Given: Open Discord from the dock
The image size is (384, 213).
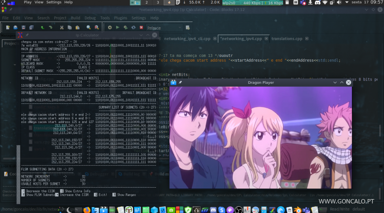Looking at the screenshot, I should point(213,210).
